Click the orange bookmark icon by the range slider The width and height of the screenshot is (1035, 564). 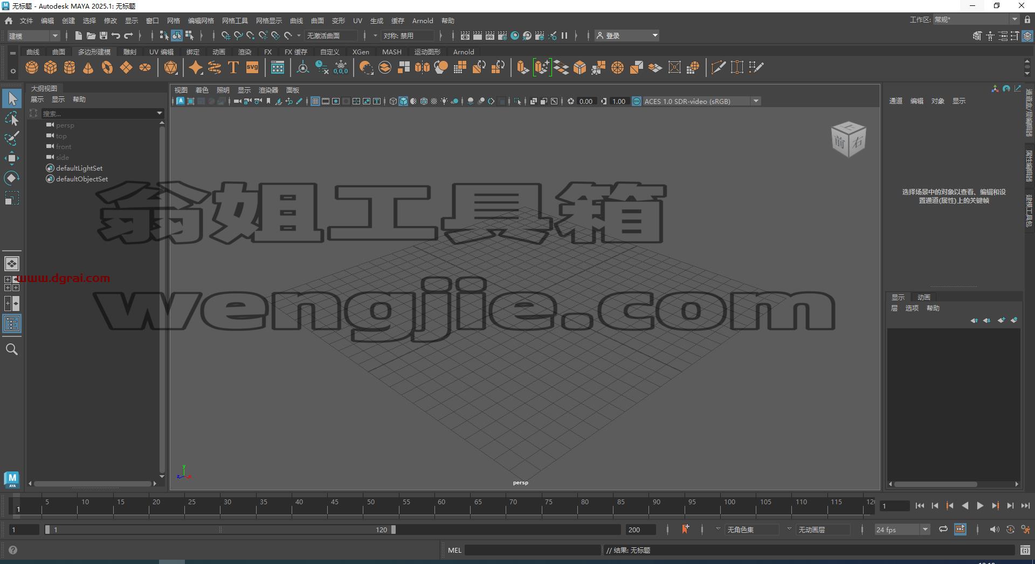tap(685, 530)
